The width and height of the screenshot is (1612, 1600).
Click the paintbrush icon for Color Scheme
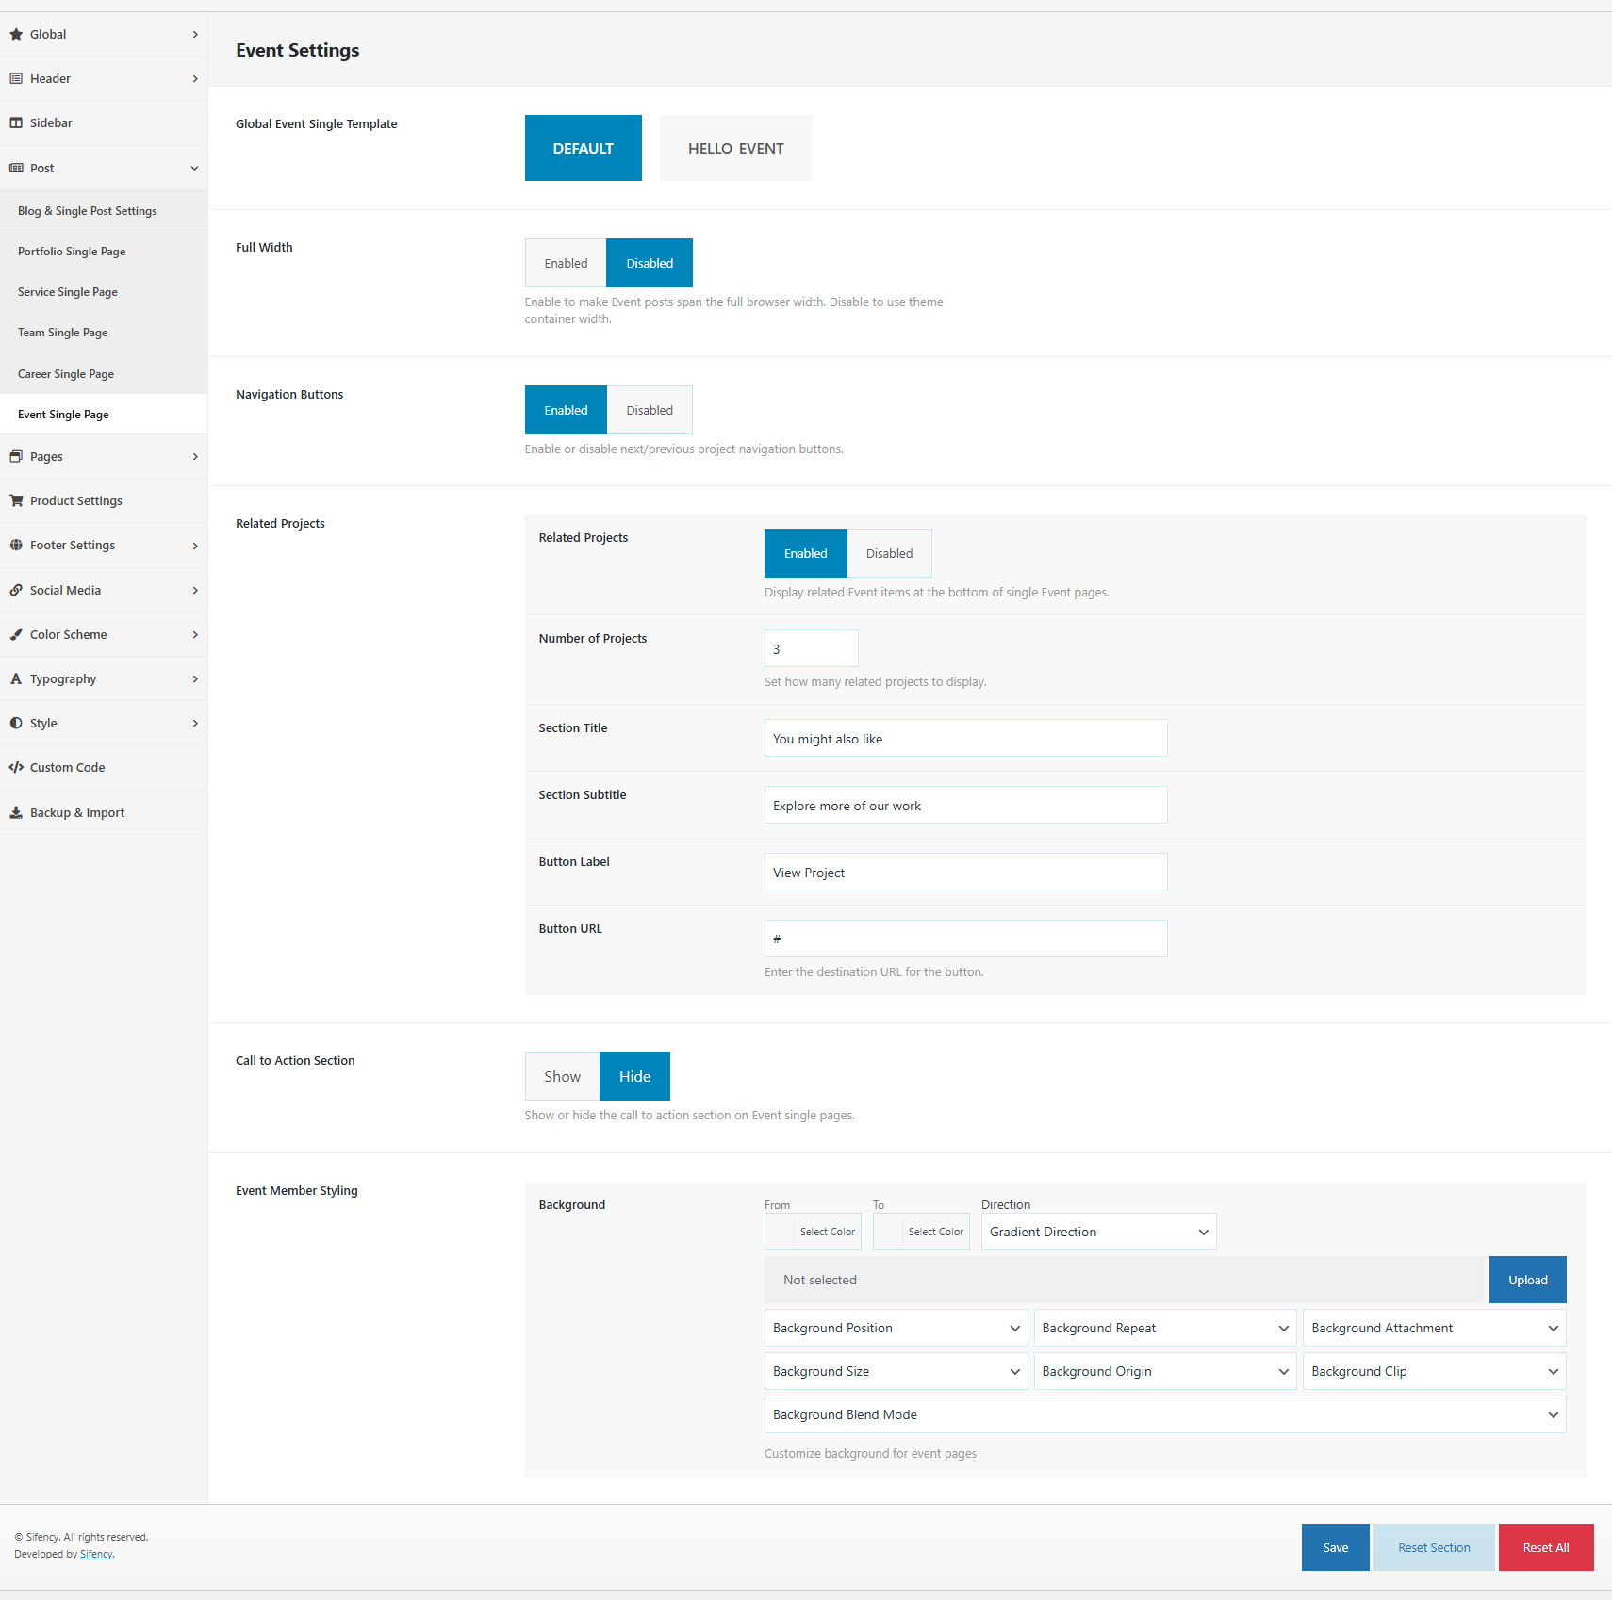(16, 635)
